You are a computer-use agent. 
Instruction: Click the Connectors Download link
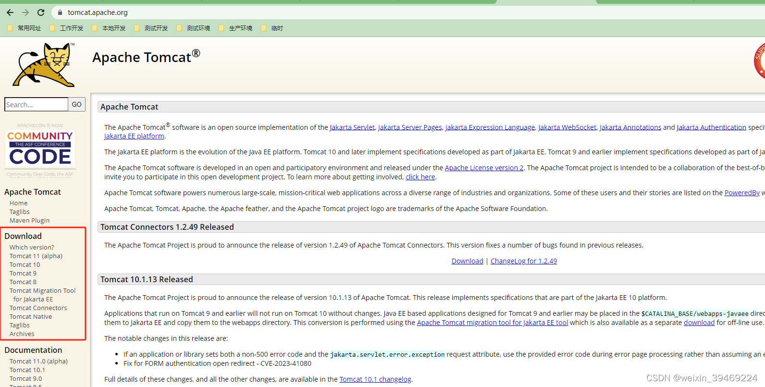point(468,261)
